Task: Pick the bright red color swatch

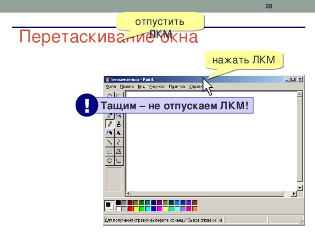Action: pyautogui.click(x=130, y=208)
